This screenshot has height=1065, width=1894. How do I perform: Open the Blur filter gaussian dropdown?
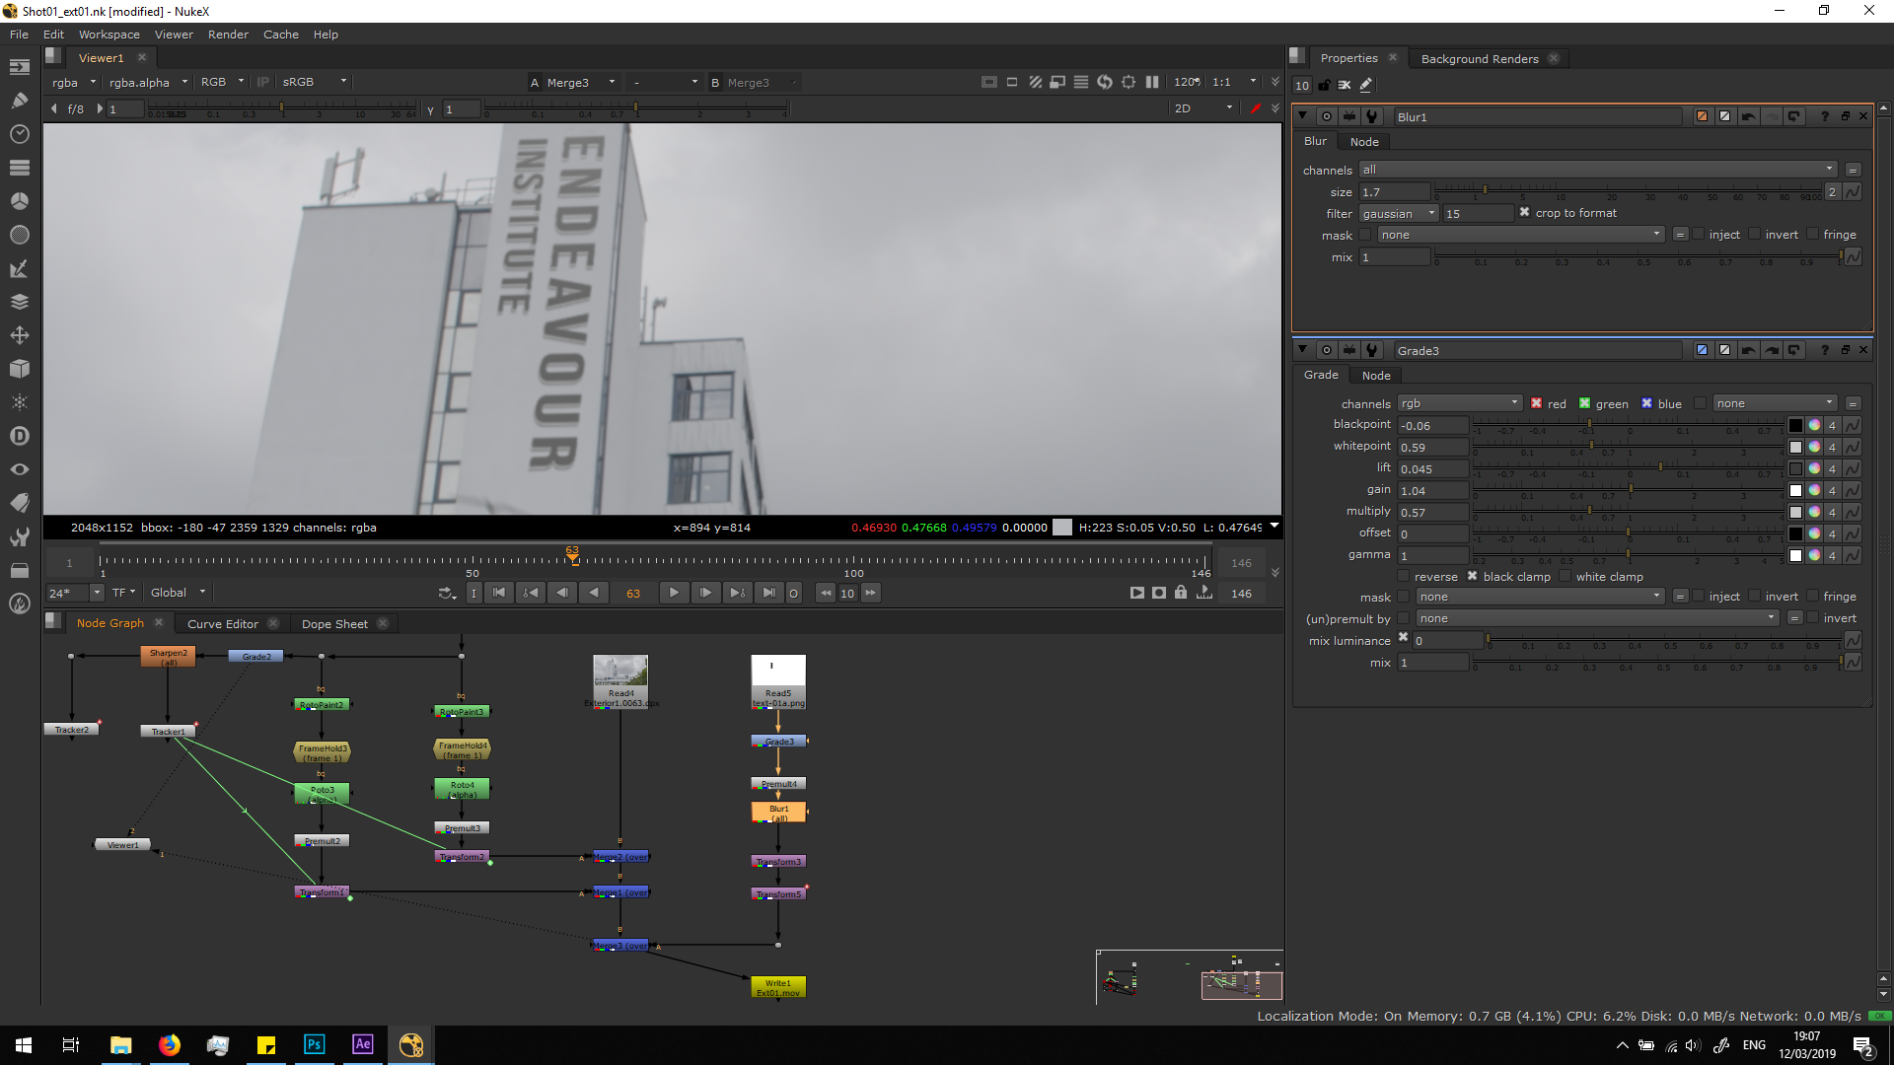pos(1398,214)
